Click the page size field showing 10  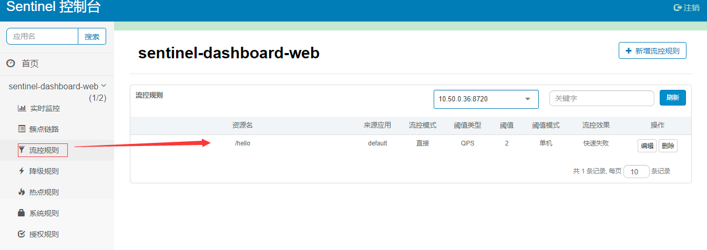click(636, 171)
